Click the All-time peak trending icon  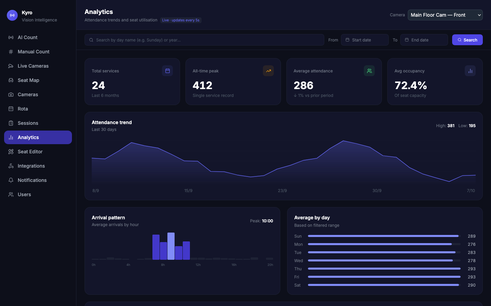click(268, 71)
